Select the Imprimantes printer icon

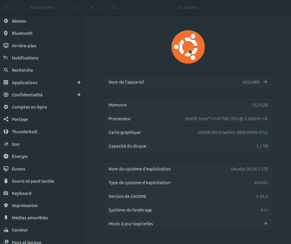coord(6,206)
